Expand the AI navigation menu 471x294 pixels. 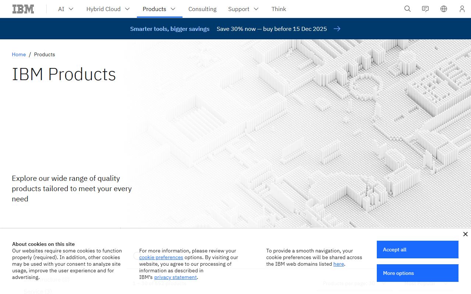click(x=65, y=9)
